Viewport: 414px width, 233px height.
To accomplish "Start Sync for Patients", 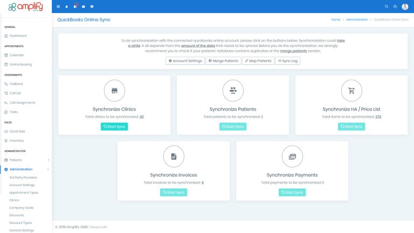I will (233, 127).
